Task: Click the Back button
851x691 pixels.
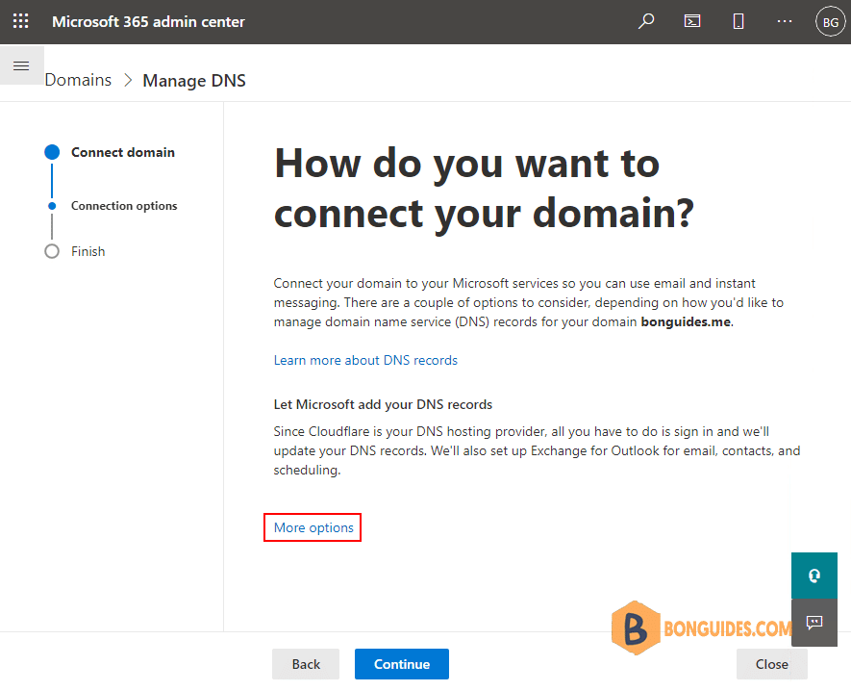Action: (x=306, y=664)
